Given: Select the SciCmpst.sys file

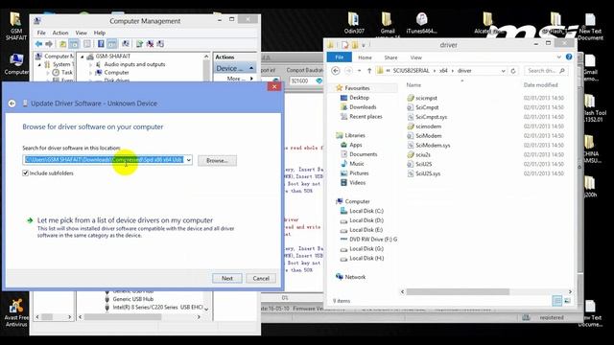Looking at the screenshot, I should [x=431, y=117].
